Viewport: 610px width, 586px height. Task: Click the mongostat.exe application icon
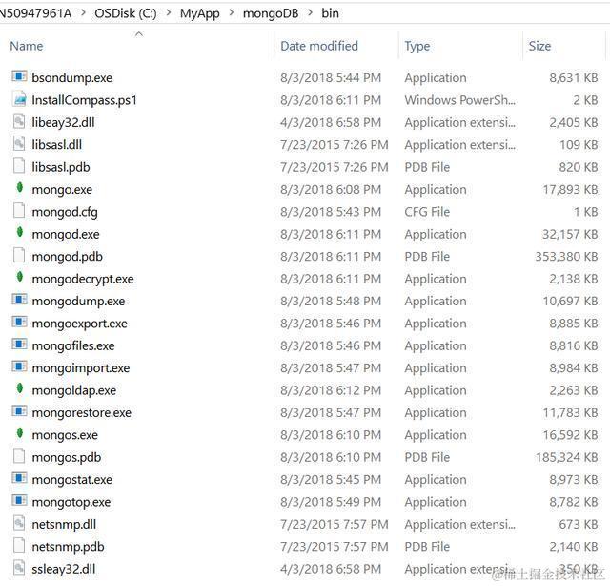pos(19,478)
